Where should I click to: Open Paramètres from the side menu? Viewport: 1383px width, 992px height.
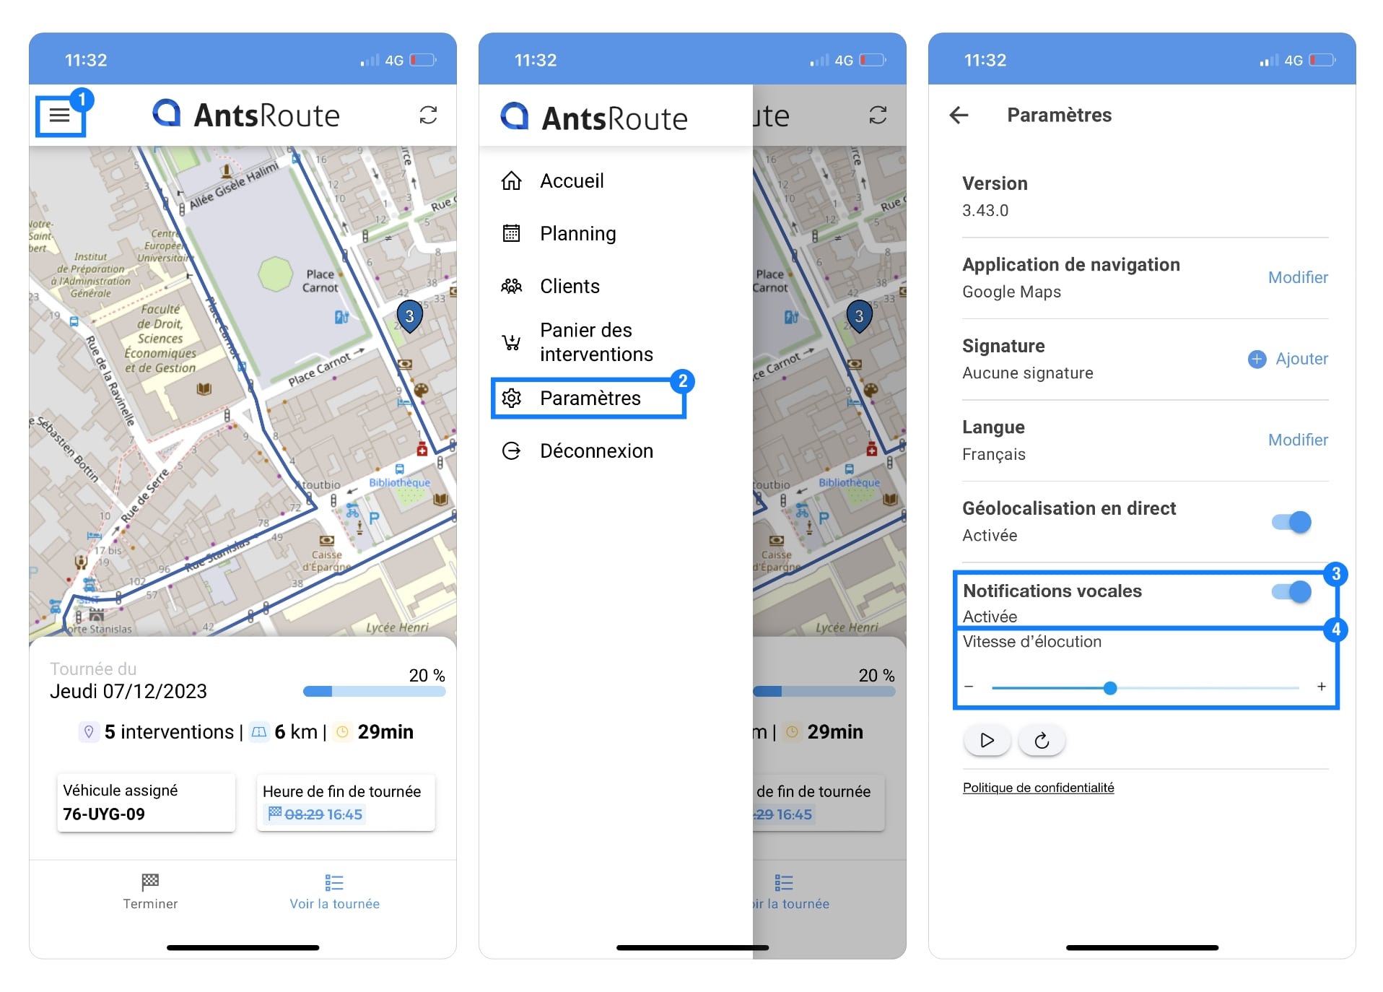coord(588,398)
